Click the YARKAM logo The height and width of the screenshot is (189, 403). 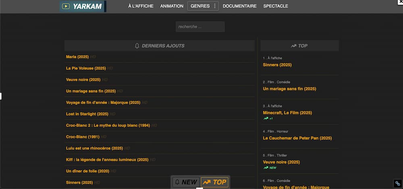(x=83, y=6)
